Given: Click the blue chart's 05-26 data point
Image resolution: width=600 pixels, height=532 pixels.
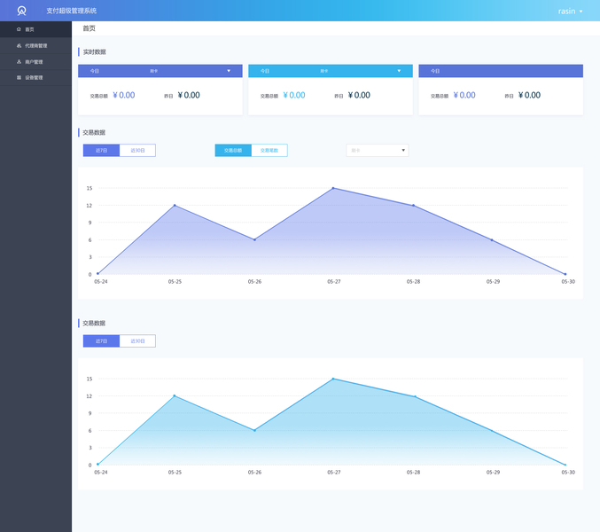Looking at the screenshot, I should coord(254,430).
